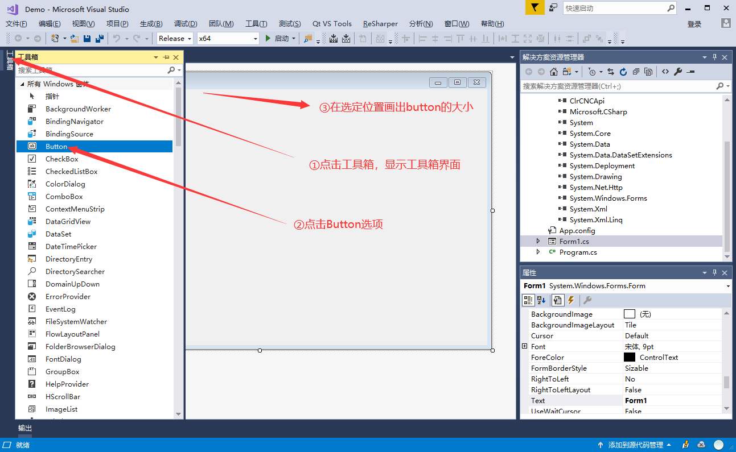This screenshot has width=736, height=452.
Task: Open the 调试(D) menu
Action: pos(186,24)
